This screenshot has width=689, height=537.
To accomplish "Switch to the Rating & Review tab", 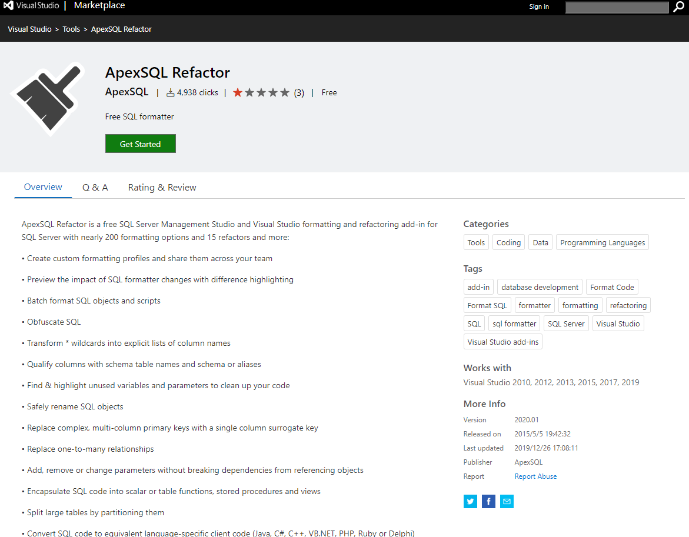I will click(x=162, y=187).
